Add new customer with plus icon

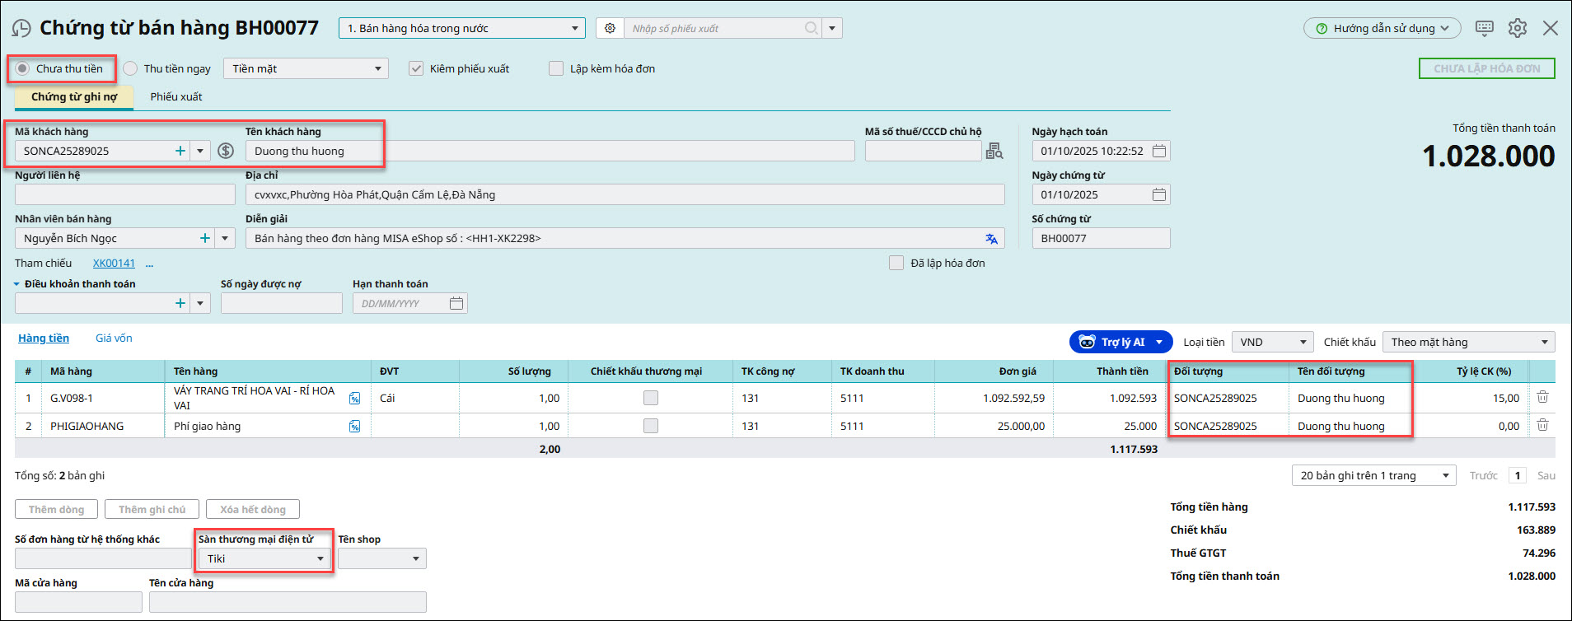[180, 151]
